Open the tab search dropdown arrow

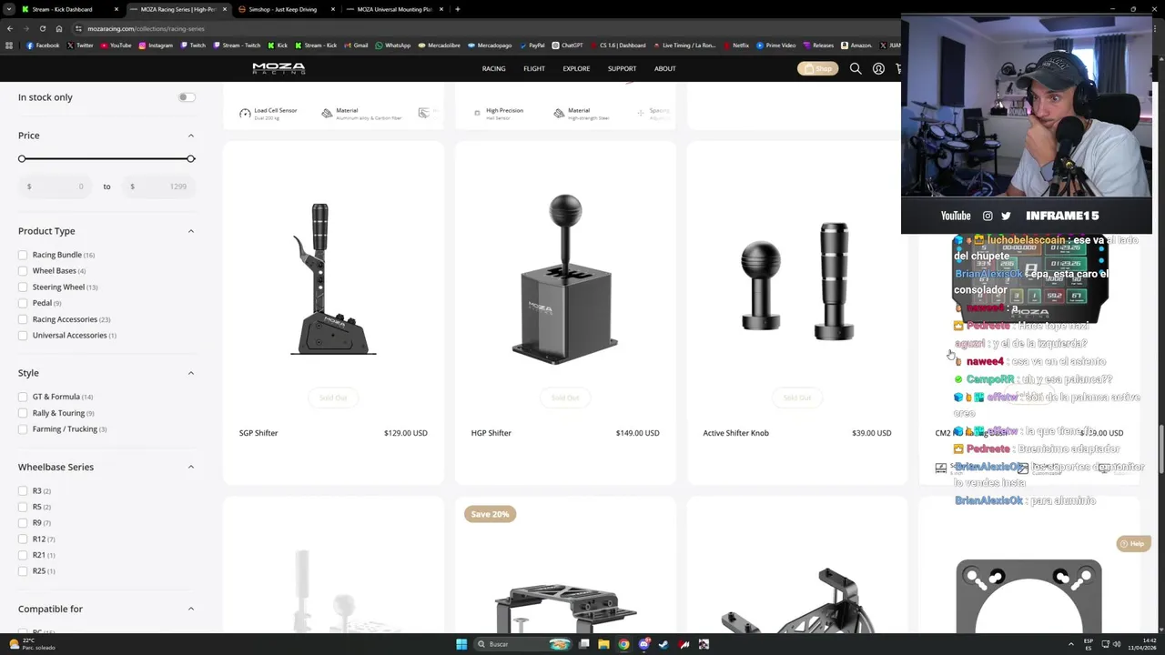[x=9, y=9]
